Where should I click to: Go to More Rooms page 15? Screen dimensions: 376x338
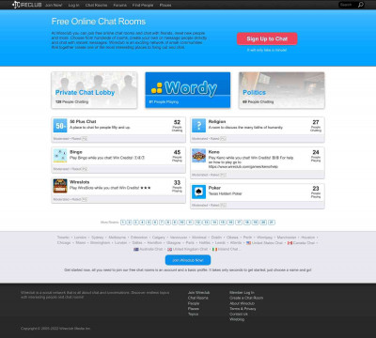click(x=223, y=223)
